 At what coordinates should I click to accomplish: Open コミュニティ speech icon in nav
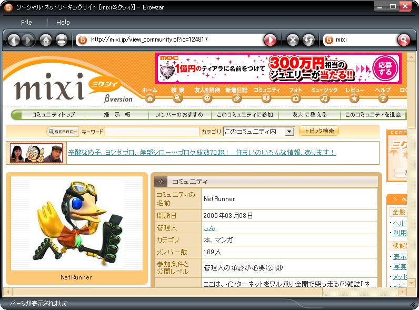click(266, 98)
